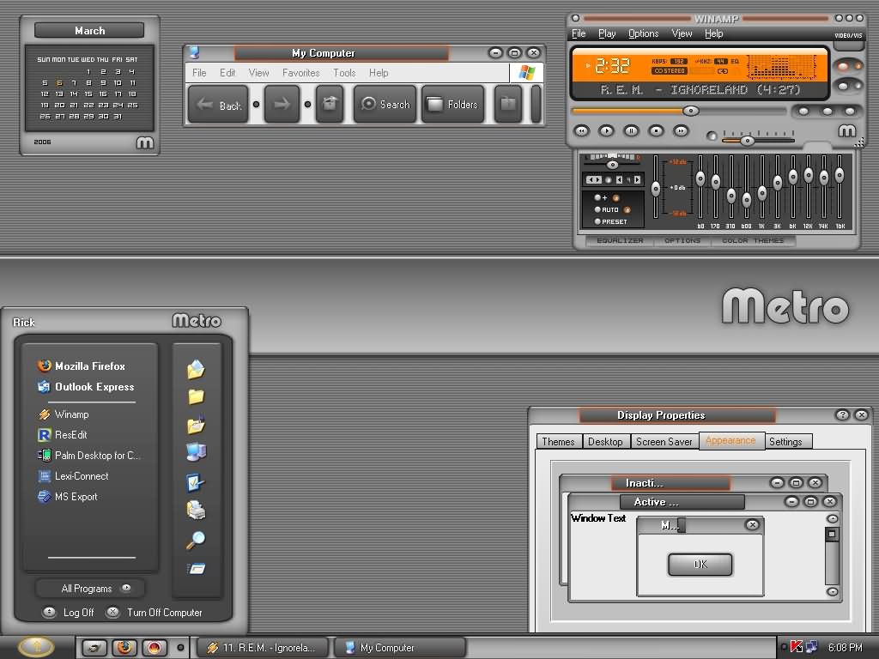Image resolution: width=879 pixels, height=659 pixels.
Task: Hit the Winamp play button
Action: [x=607, y=131]
